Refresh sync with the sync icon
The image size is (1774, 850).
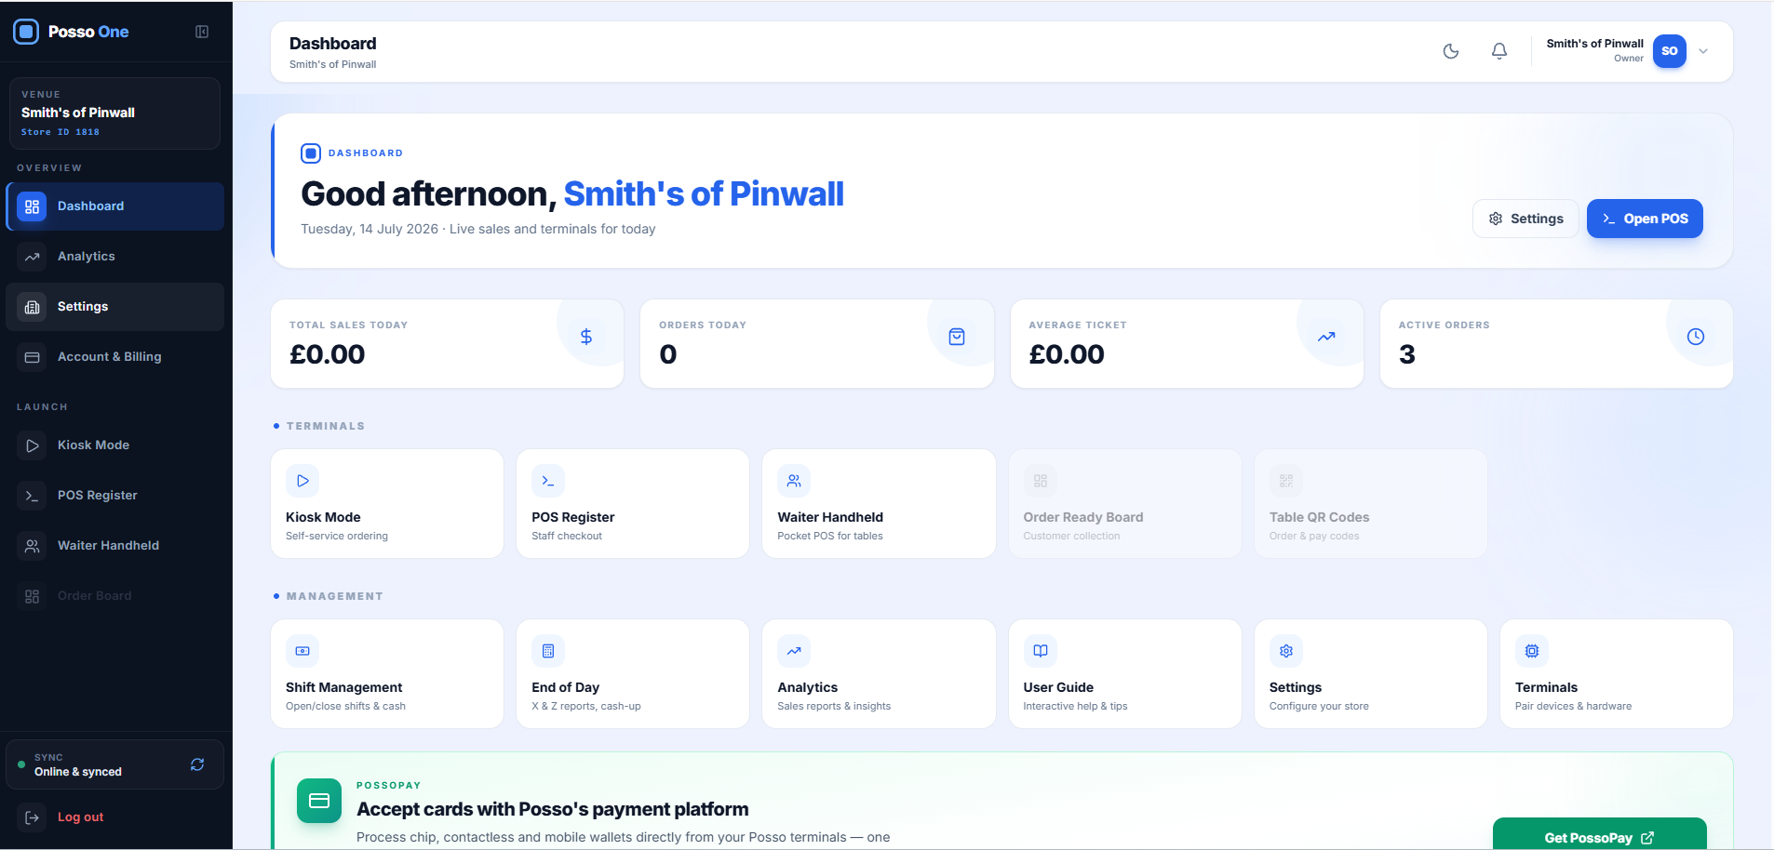point(197,764)
